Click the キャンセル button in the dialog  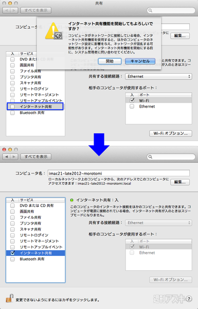(140, 61)
